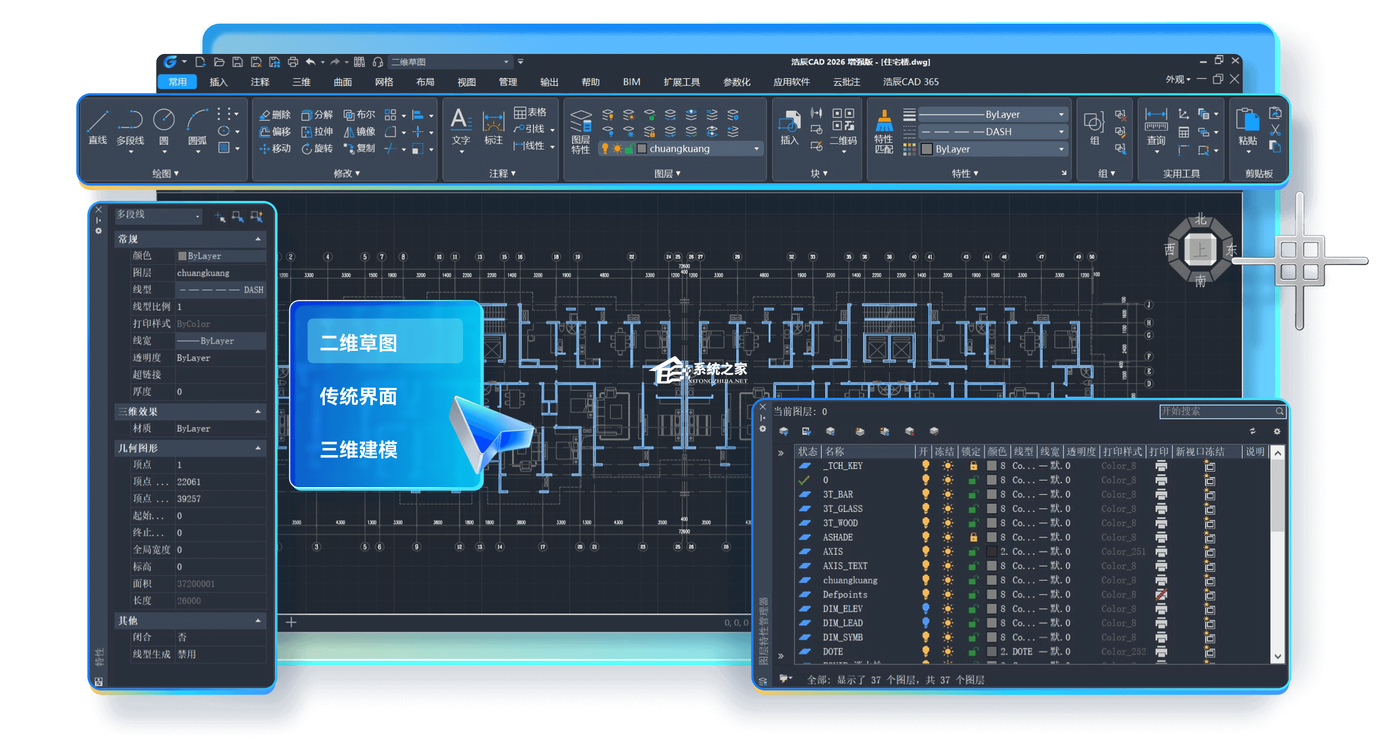Click the color swatch of AXIS layer
Image resolution: width=1399 pixels, height=742 pixels.
[x=991, y=551]
